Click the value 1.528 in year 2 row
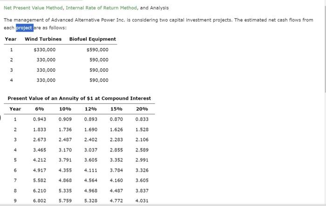This screenshot has width=326, height=206. pyautogui.click(x=142, y=130)
